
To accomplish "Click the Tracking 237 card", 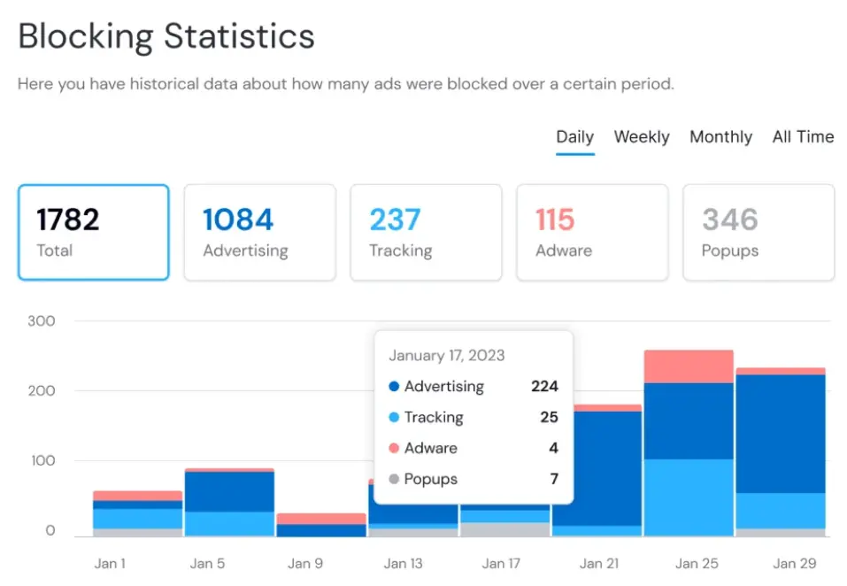I will [x=426, y=232].
